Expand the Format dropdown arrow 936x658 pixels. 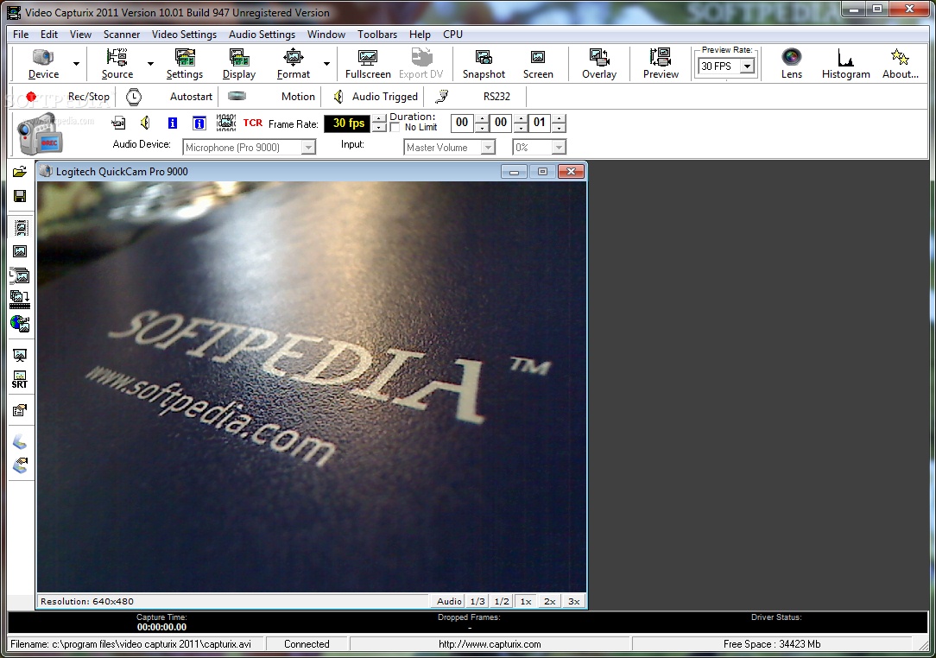coord(326,64)
